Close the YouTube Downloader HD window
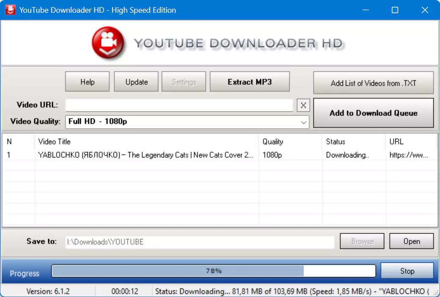The height and width of the screenshot is (297, 440). tap(425, 10)
